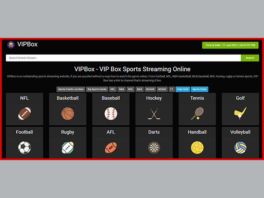Click the Handball card heading
The width and height of the screenshot is (264, 198).
pyautogui.click(x=197, y=132)
